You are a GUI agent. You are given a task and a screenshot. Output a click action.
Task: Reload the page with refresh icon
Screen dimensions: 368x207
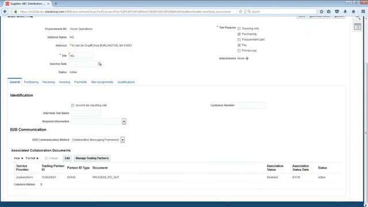(x=240, y=11)
